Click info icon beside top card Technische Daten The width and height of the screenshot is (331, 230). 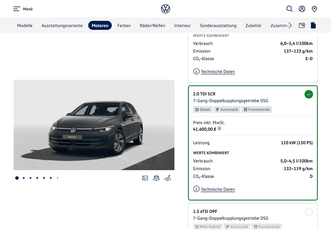coord(196,71)
